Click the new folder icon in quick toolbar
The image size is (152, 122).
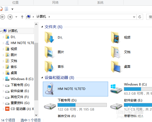coord(6,9)
